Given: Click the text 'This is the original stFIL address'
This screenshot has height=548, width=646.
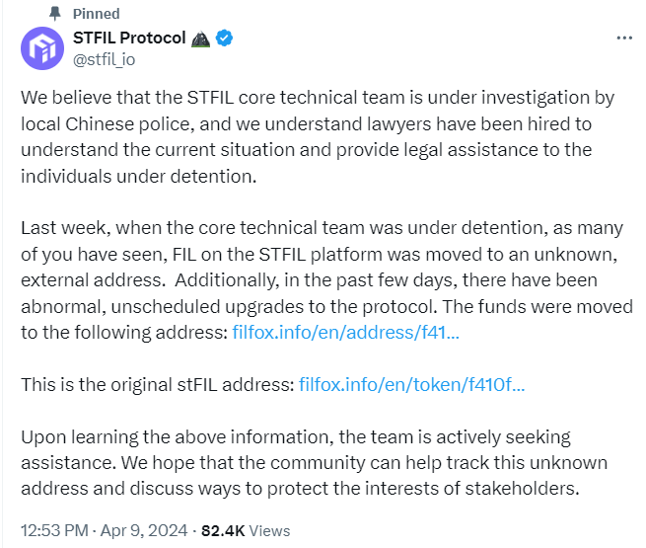Looking at the screenshot, I should 158,385.
